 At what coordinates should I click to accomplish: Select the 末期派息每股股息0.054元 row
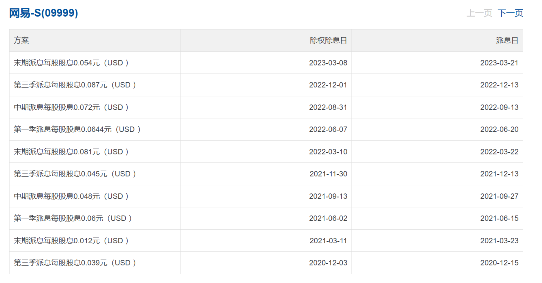(x=71, y=63)
